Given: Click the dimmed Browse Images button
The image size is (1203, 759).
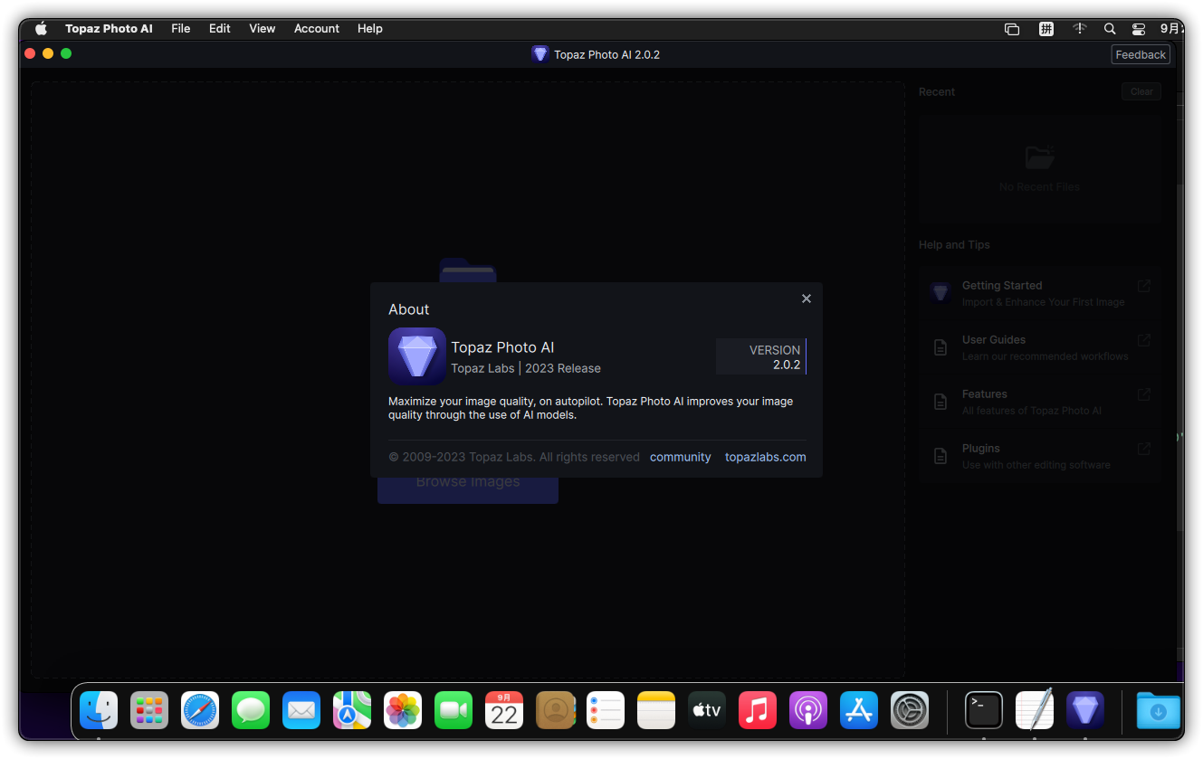Looking at the screenshot, I should (468, 482).
